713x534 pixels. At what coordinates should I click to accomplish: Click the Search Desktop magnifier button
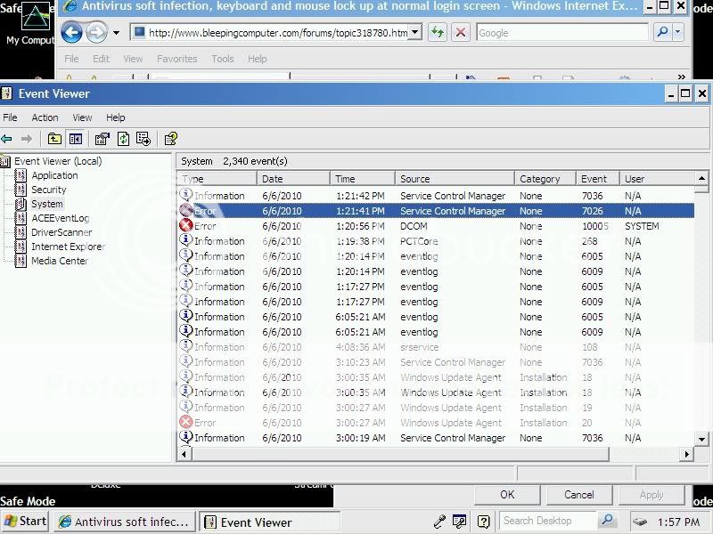607,521
